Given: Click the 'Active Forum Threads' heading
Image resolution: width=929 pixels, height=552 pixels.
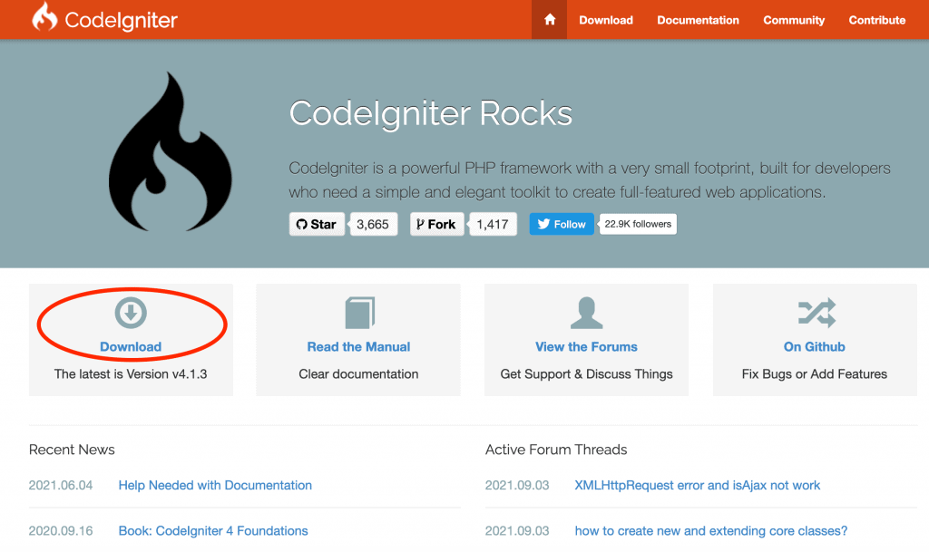Looking at the screenshot, I should pos(556,450).
